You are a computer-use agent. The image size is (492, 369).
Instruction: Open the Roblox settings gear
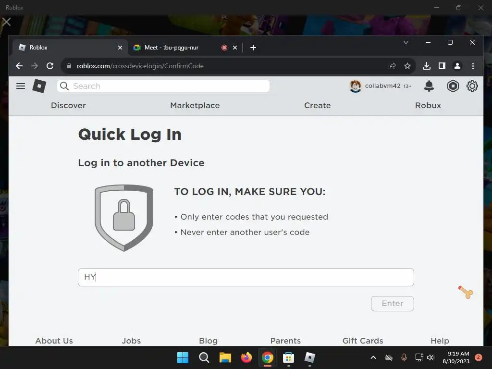click(x=472, y=86)
